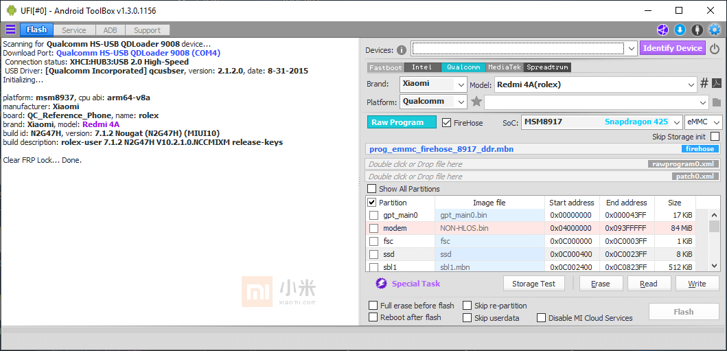Select the Fastboot mode tab
Screen dimensions: 727x351
pos(386,67)
